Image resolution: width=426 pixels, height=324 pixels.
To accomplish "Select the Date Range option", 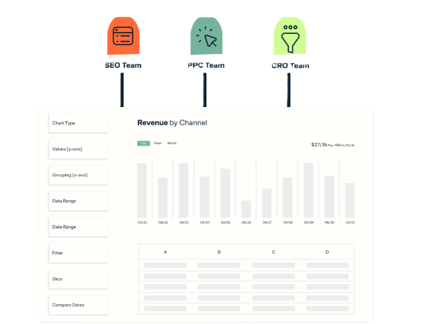I will [x=78, y=227].
